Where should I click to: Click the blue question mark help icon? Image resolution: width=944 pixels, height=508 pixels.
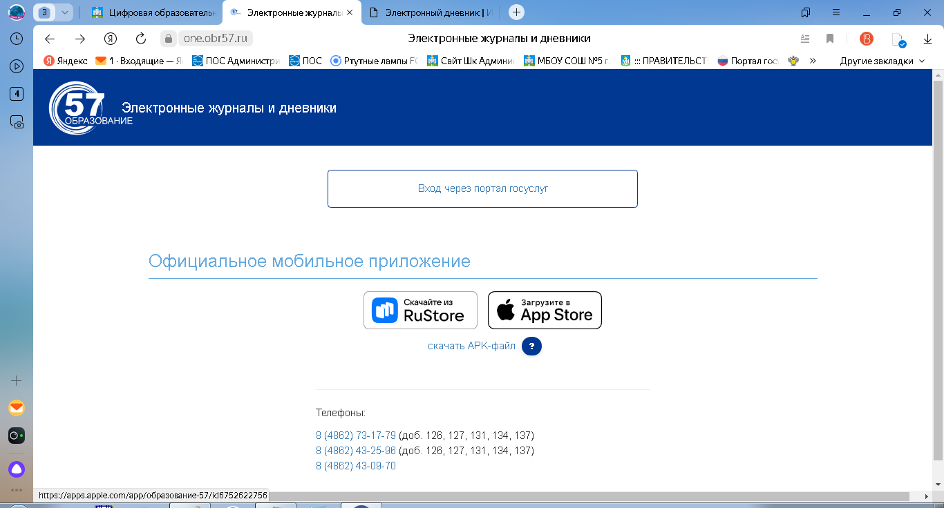[531, 346]
